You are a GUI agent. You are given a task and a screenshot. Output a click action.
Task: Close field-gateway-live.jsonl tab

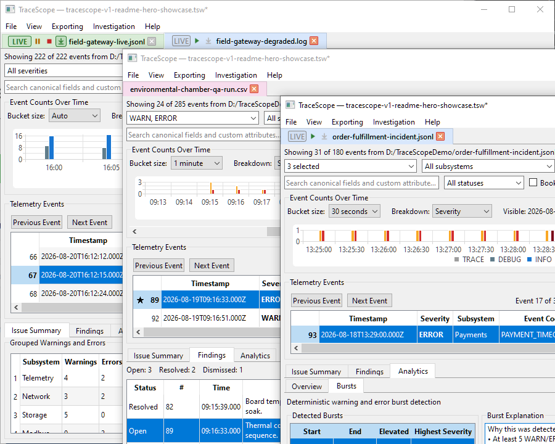(x=152, y=41)
